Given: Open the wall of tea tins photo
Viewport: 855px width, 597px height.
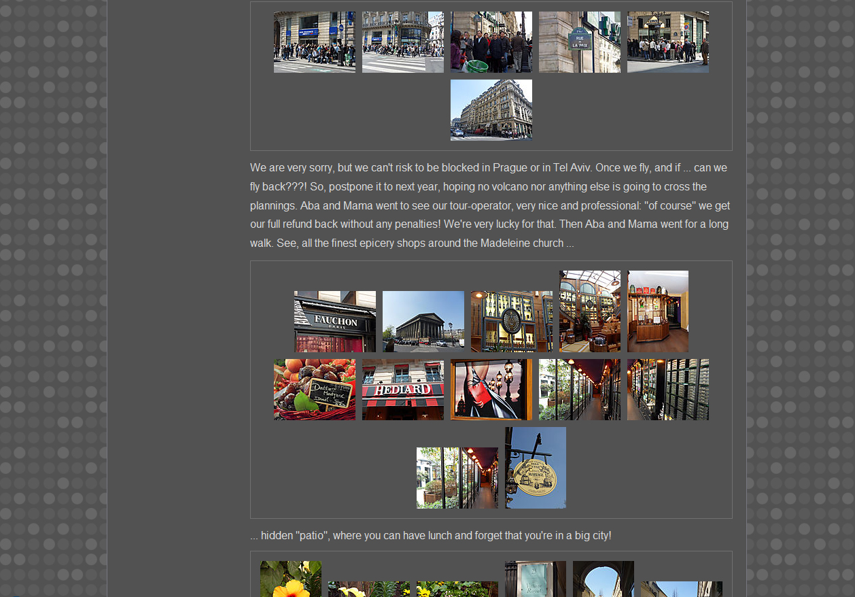Looking at the screenshot, I should tap(667, 390).
